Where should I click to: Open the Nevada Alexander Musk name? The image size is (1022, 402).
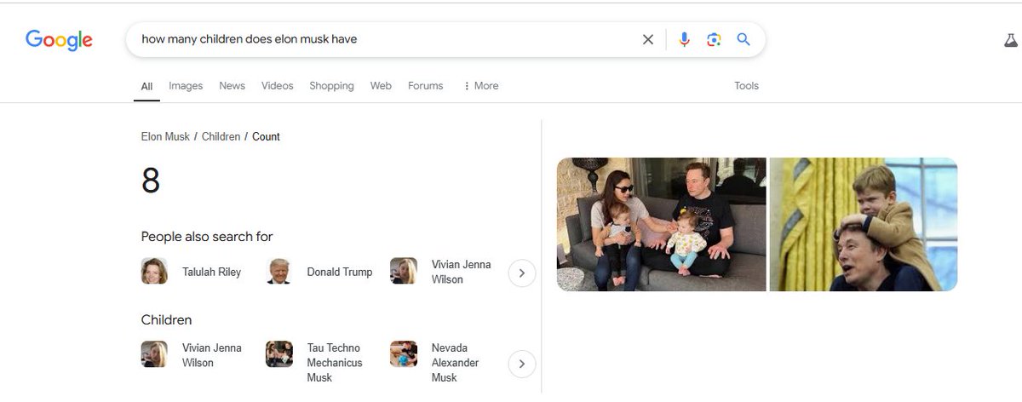455,363
